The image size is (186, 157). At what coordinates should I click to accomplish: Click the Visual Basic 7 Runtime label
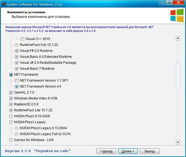point(37,69)
